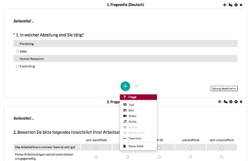This screenshot has height=161, width=252.
Task: Select Trennlinie in the add menu
Action: [138, 138]
